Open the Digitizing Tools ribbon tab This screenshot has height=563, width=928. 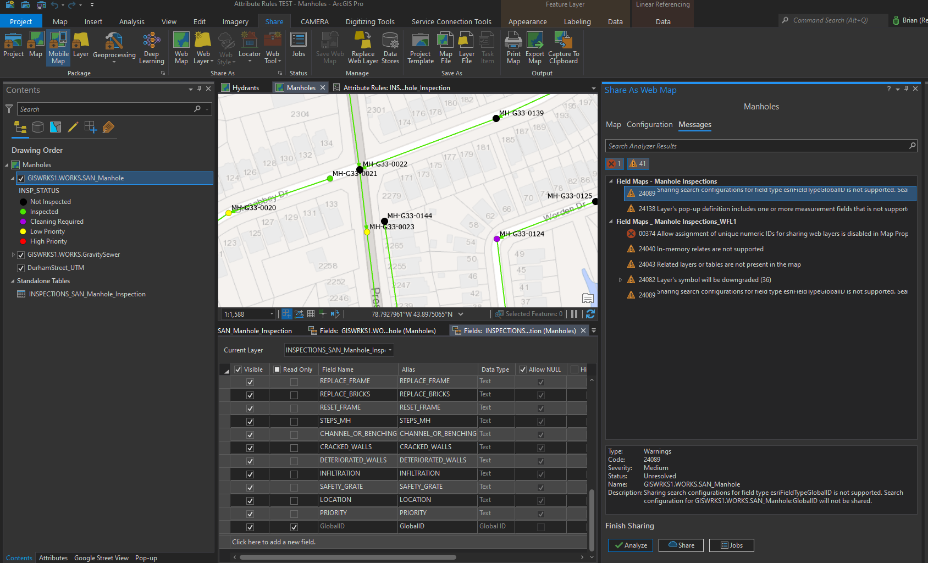[370, 21]
